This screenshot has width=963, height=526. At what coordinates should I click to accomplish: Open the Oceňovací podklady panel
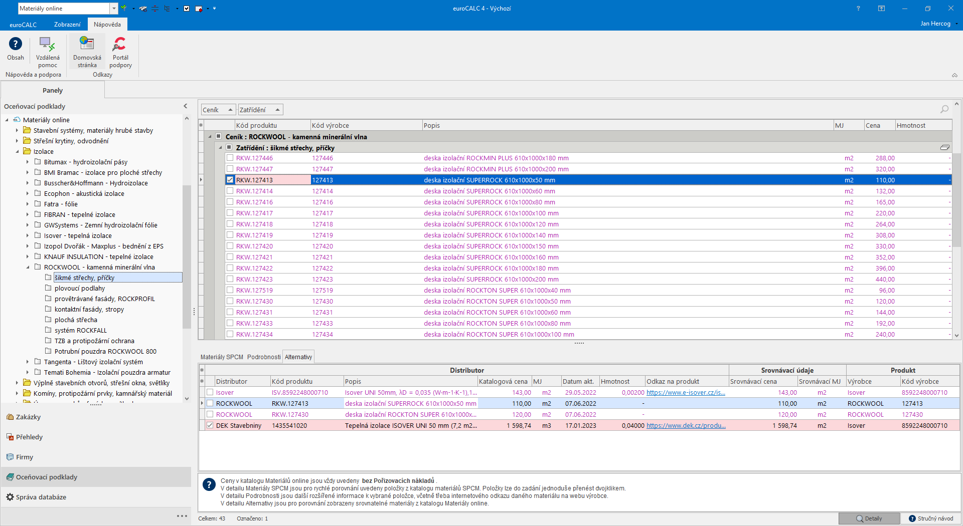pos(96,477)
